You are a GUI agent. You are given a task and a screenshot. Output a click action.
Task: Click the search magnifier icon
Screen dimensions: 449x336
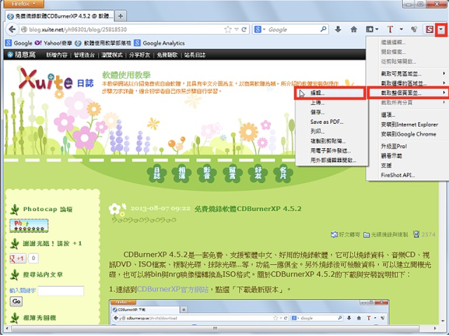point(323,29)
